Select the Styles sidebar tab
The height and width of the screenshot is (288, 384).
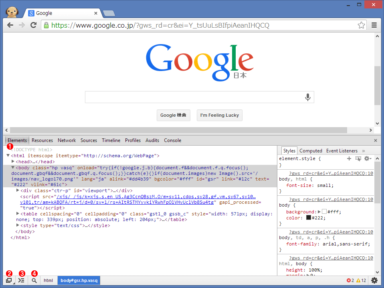[x=289, y=151]
